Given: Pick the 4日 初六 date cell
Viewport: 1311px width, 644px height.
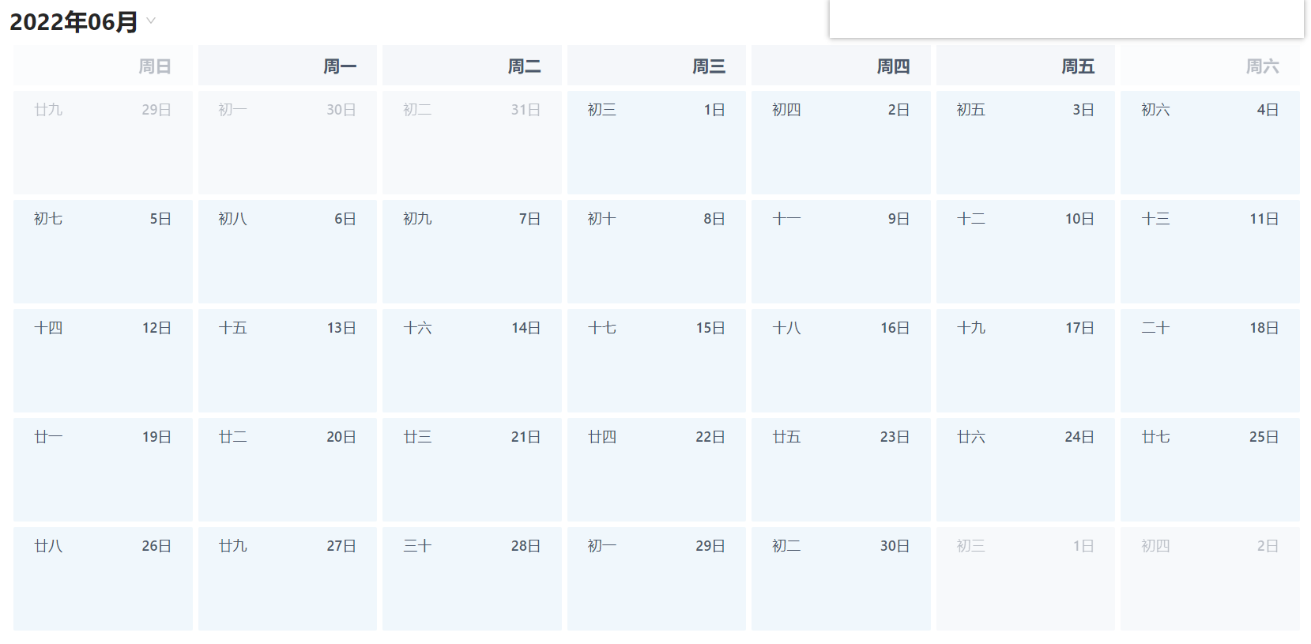Looking at the screenshot, I should [x=1210, y=142].
